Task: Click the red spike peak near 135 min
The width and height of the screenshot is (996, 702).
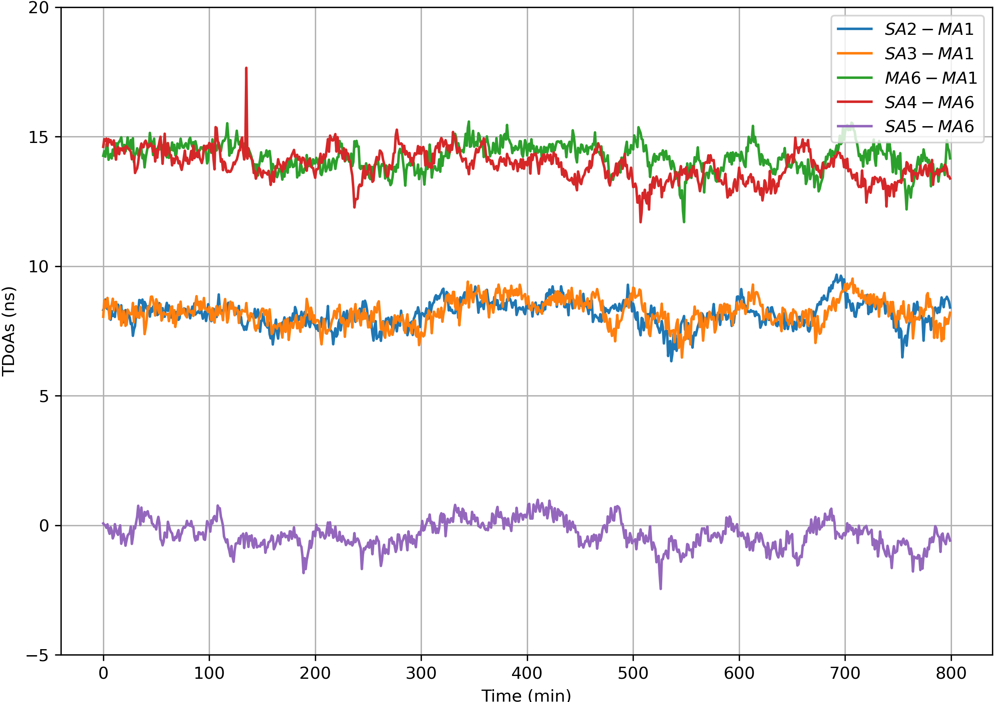Action: pos(246,68)
